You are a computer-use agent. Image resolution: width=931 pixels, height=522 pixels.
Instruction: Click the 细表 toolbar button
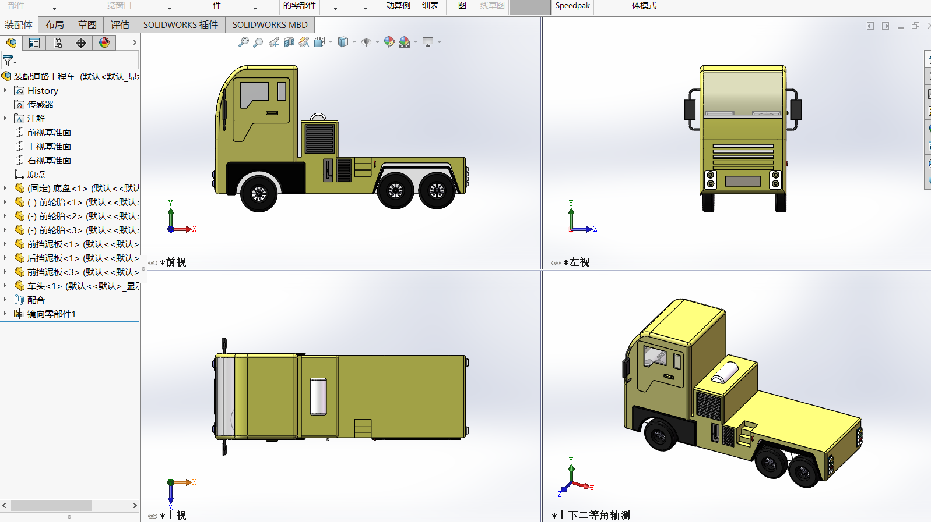430,6
